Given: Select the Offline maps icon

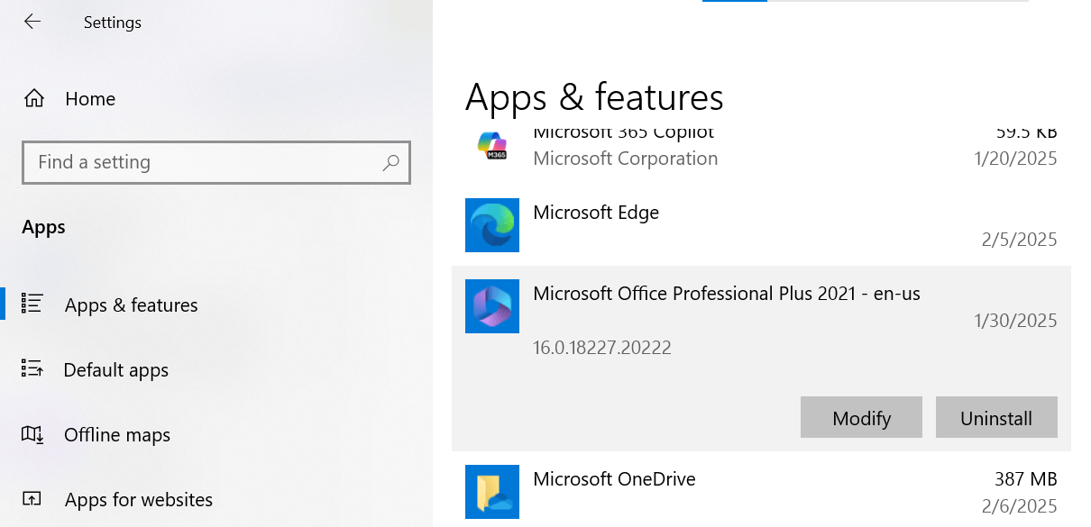Looking at the screenshot, I should click(x=32, y=434).
